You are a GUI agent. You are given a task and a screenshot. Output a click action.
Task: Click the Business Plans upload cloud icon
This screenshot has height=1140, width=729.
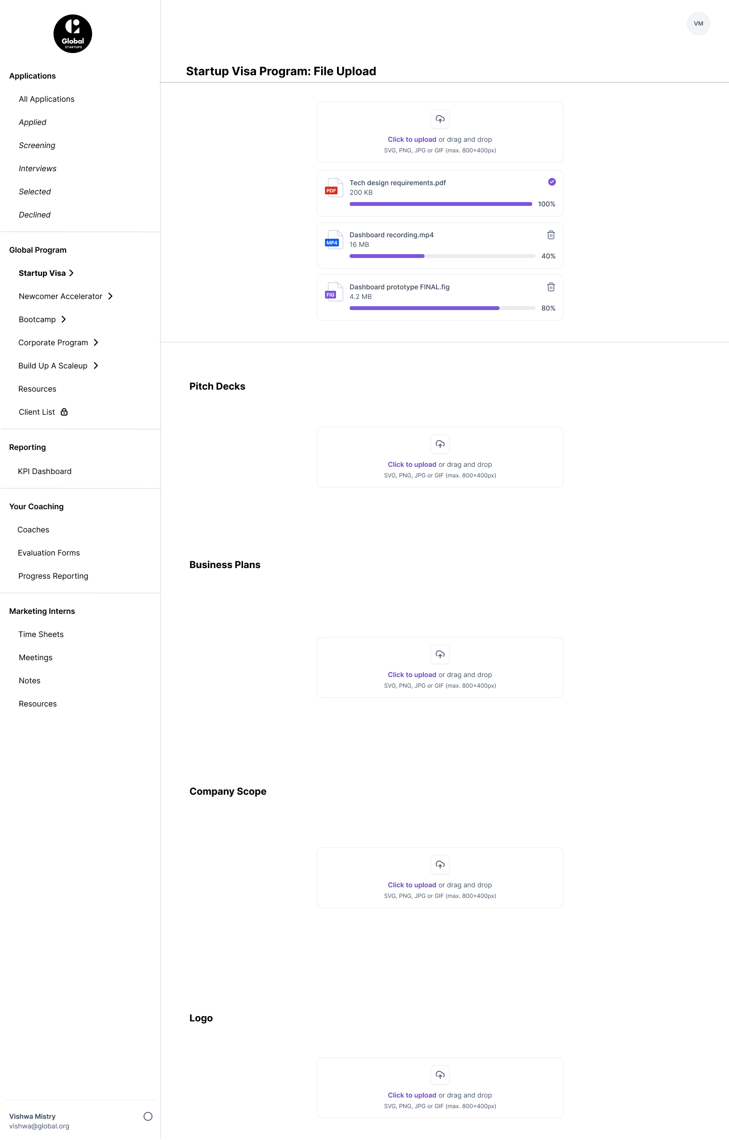(440, 654)
